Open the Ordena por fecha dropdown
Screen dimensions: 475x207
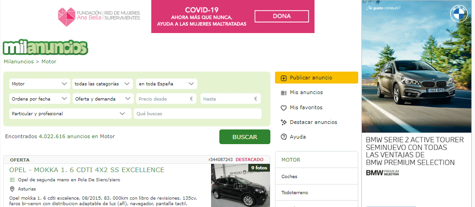(x=39, y=99)
